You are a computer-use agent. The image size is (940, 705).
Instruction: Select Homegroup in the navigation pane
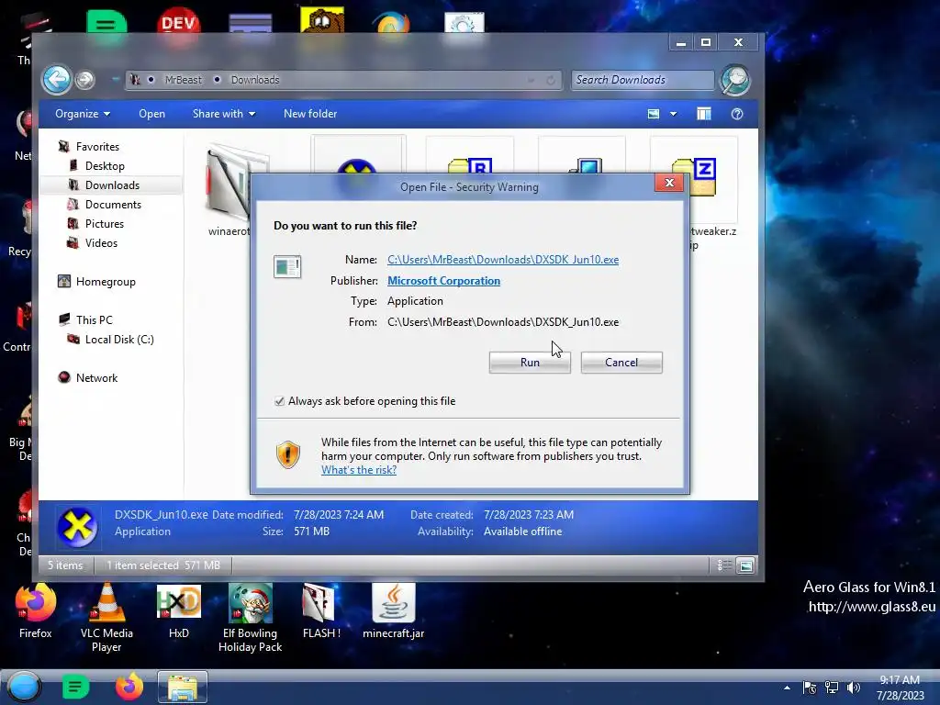click(105, 282)
